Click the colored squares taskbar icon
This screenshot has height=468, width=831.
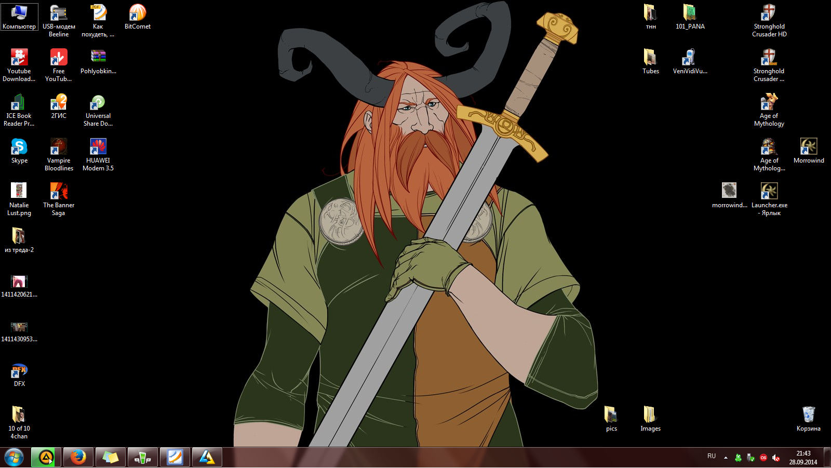point(111,458)
